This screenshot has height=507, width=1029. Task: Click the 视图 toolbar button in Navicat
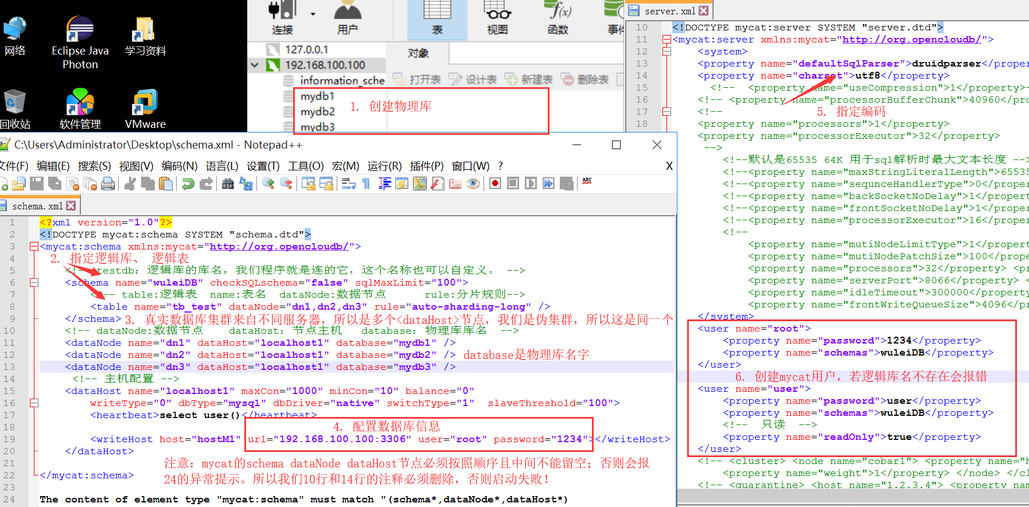pos(497,18)
